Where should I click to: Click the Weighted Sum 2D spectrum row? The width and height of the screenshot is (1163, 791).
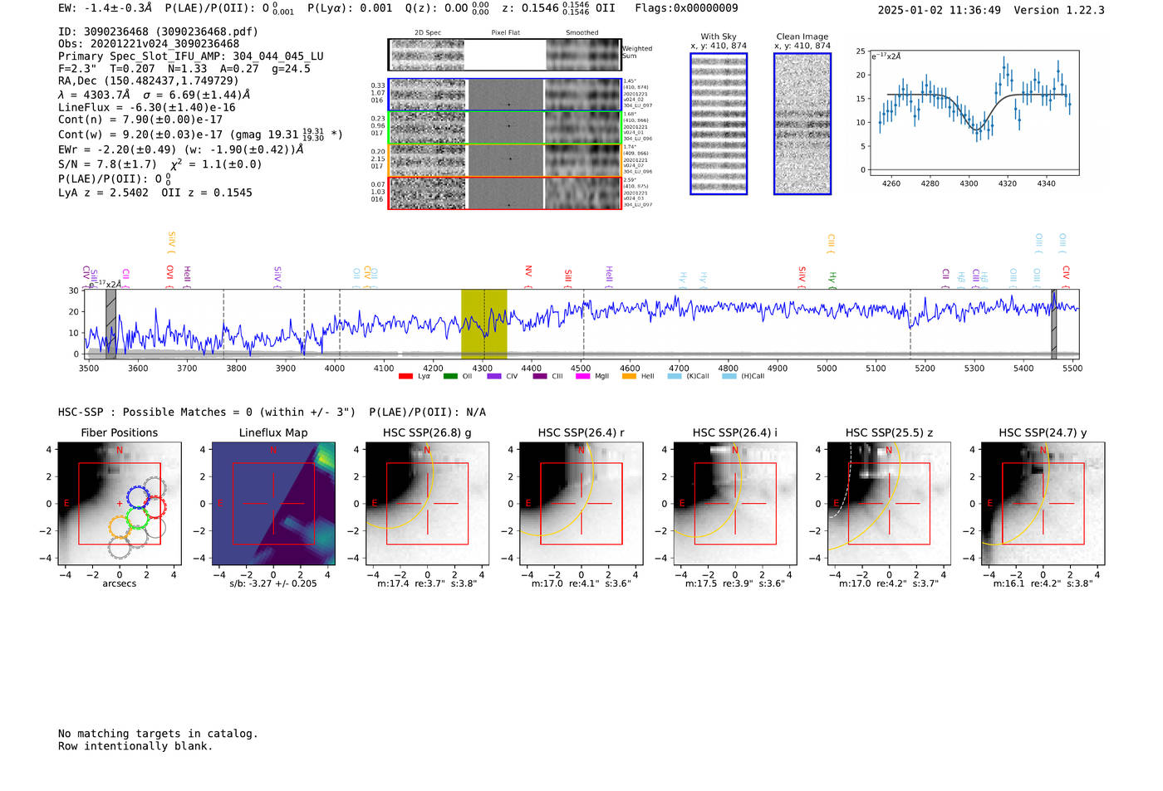coord(505,55)
